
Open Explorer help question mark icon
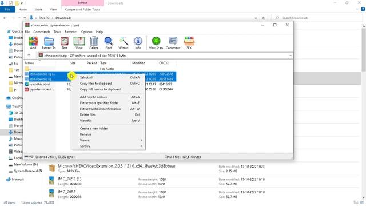pos(363,9)
